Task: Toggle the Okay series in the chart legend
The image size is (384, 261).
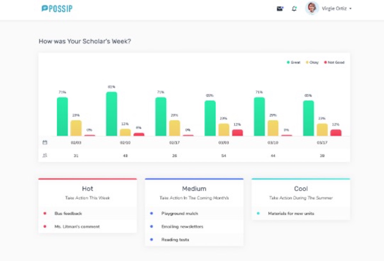Action: (x=312, y=63)
